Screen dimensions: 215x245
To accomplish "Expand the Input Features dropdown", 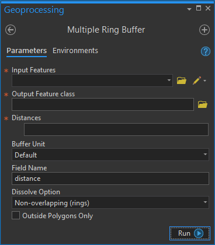I will [x=169, y=80].
